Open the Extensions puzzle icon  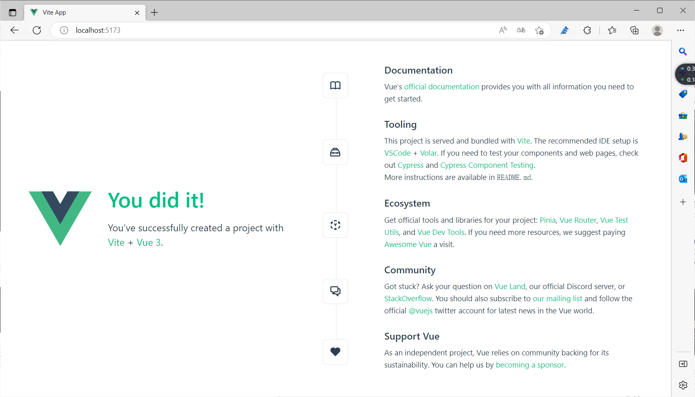pyautogui.click(x=587, y=30)
